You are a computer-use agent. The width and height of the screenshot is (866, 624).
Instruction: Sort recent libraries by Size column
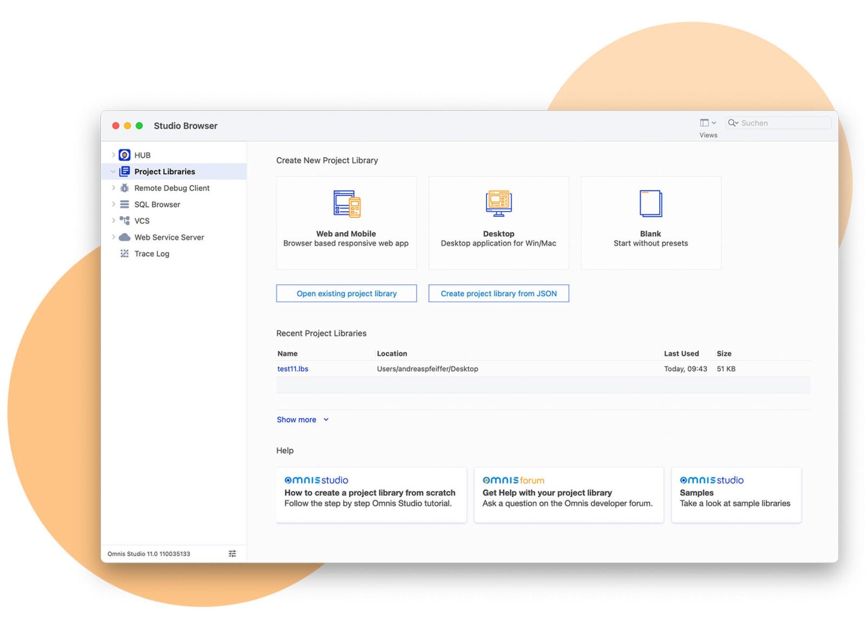click(724, 354)
